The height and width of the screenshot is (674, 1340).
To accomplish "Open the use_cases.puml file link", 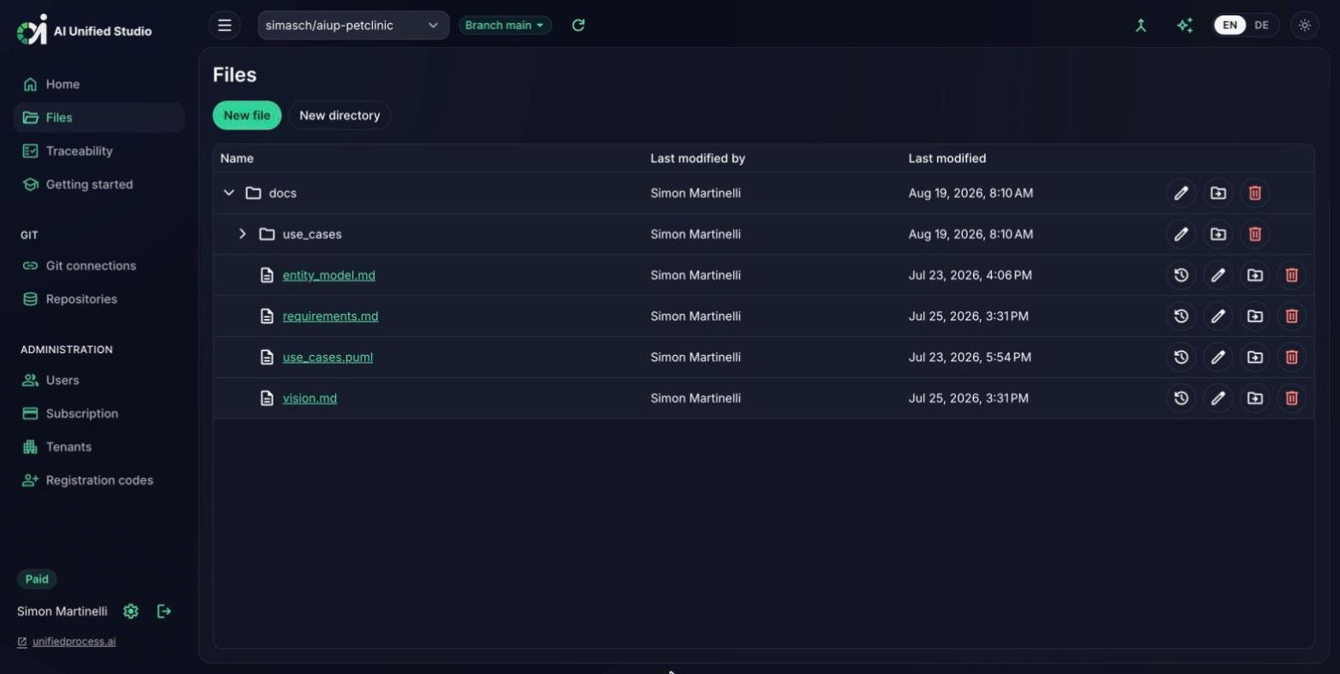I will [327, 358].
